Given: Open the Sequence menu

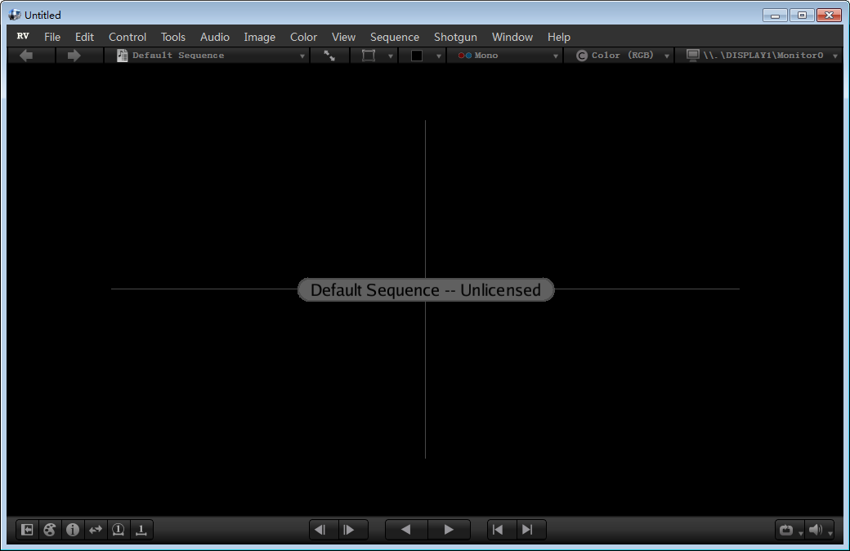Looking at the screenshot, I should 395,37.
